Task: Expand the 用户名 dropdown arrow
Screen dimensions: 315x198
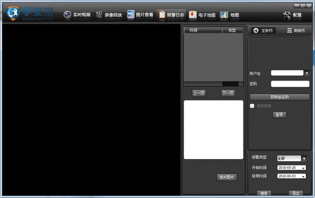Action: [x=307, y=73]
